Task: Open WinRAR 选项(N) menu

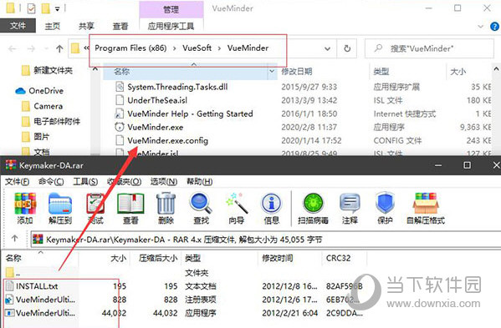Action: 164,182
